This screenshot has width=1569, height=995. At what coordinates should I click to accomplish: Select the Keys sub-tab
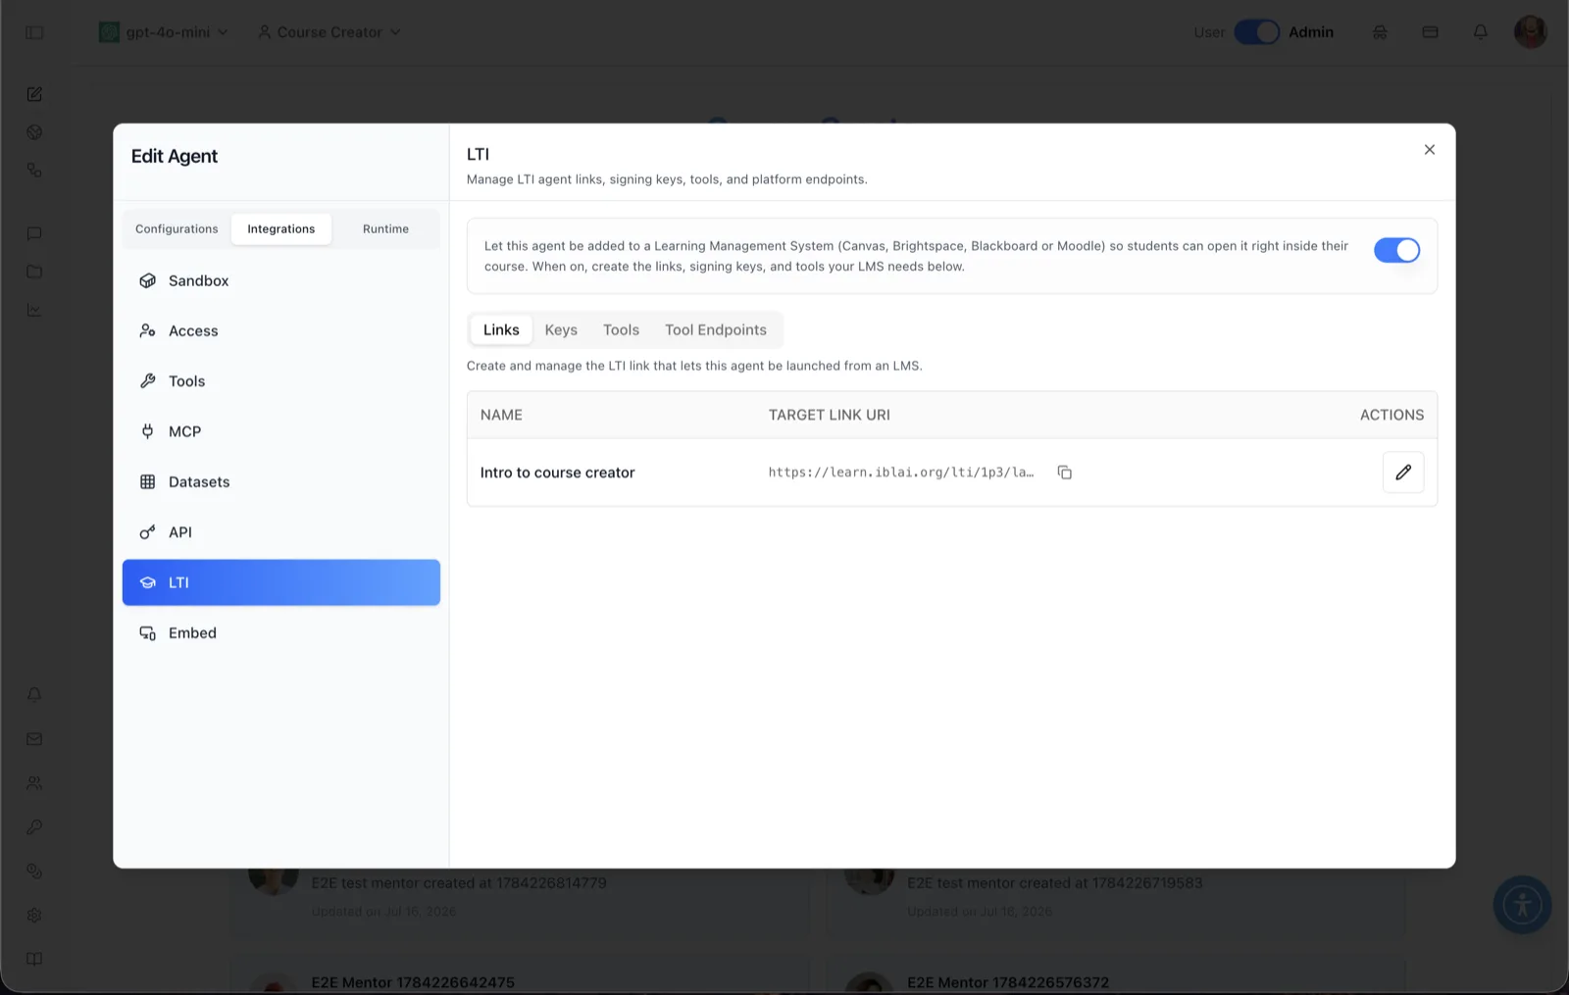pyautogui.click(x=561, y=330)
